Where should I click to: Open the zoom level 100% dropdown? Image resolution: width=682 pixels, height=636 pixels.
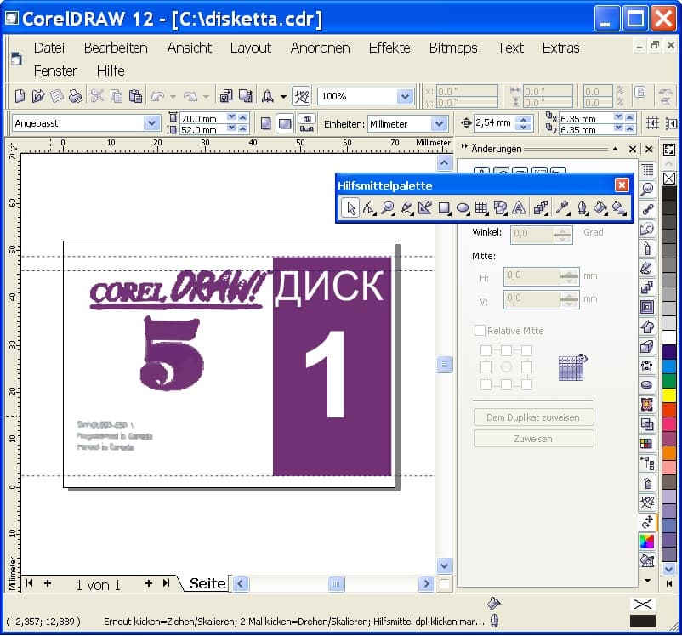point(405,96)
